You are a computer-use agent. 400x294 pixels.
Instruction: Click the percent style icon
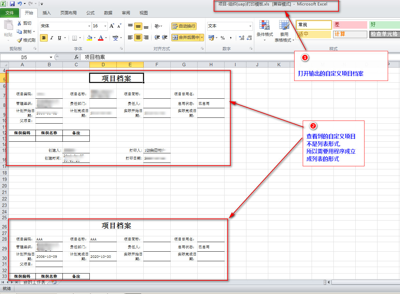tap(223, 38)
